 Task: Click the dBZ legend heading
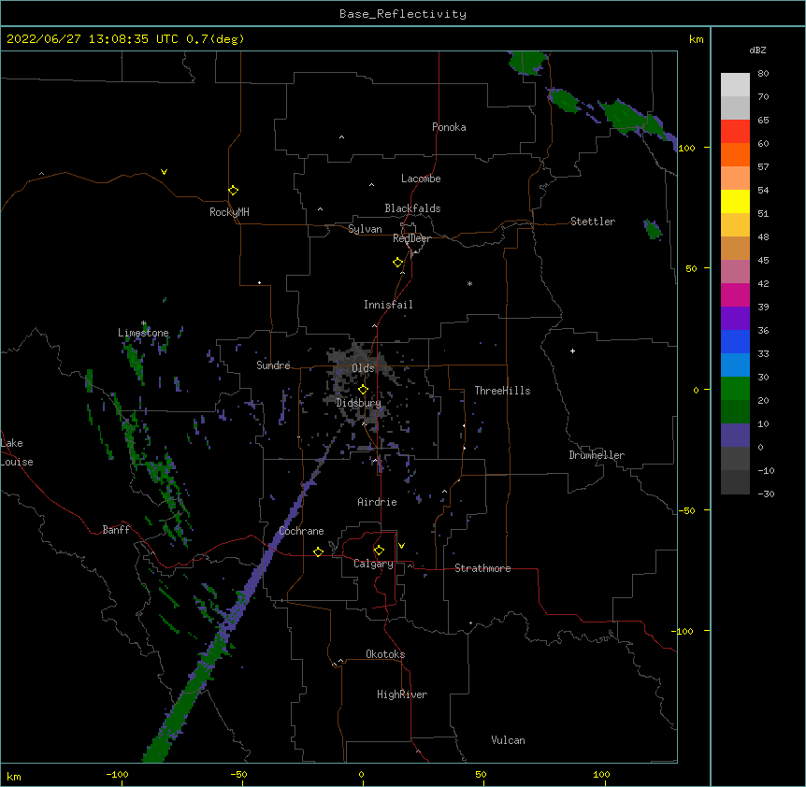click(x=757, y=50)
